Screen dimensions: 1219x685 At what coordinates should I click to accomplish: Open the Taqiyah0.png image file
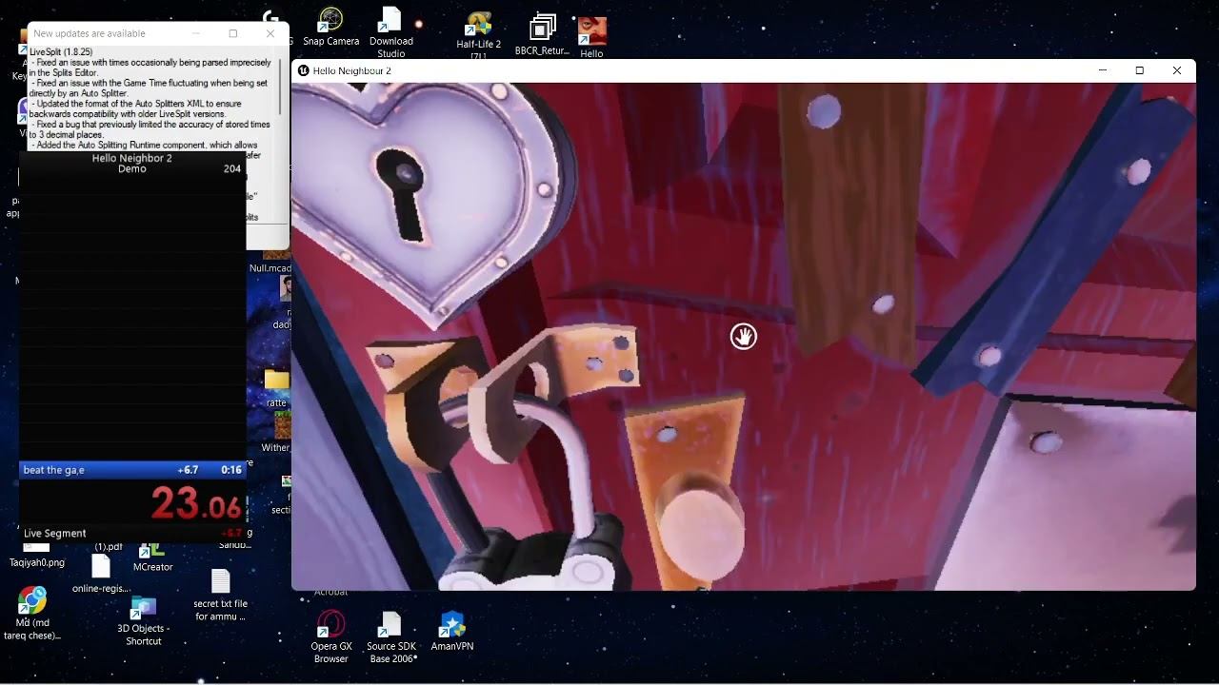pyautogui.click(x=36, y=556)
